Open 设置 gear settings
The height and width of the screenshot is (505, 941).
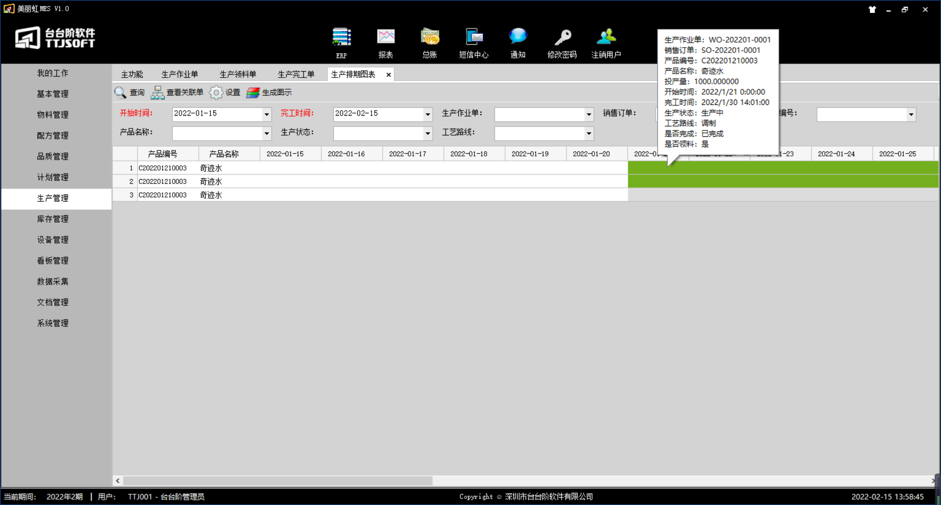point(225,92)
